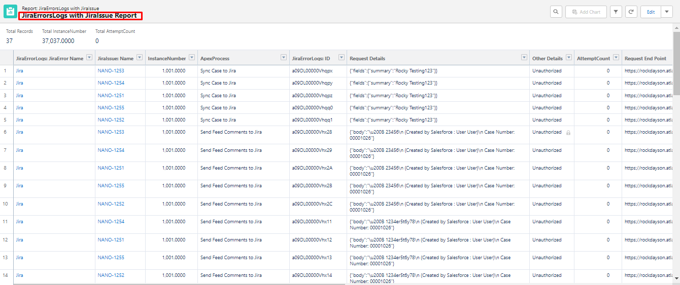Screen dimensions: 680x285
Task: Select the ID cell a09DL00000Vhx11
Action: (x=312, y=222)
